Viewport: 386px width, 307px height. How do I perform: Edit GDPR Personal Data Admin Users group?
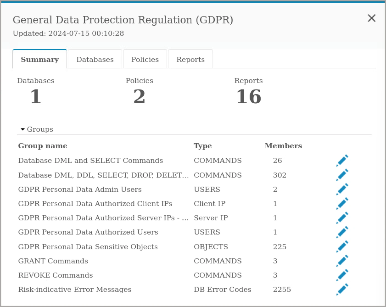pos(342,189)
